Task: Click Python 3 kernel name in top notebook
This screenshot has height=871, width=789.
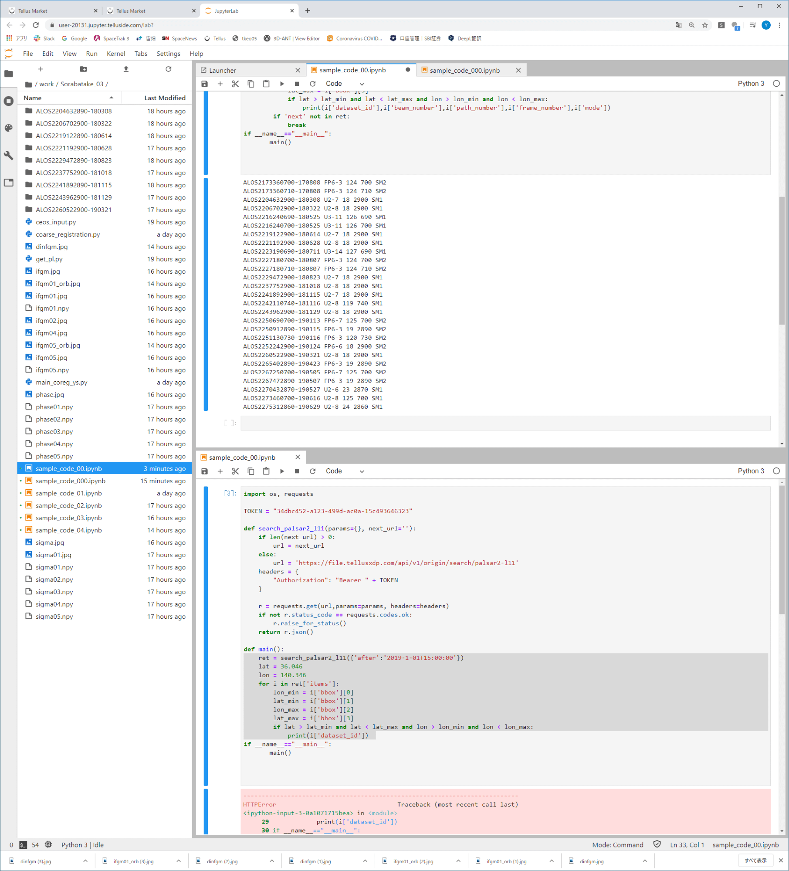Action: pos(751,84)
